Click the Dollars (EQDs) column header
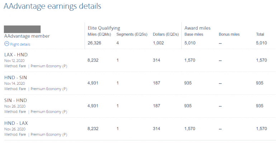Image resolution: width=276 pixels, height=143 pixels. pyautogui.click(x=165, y=35)
